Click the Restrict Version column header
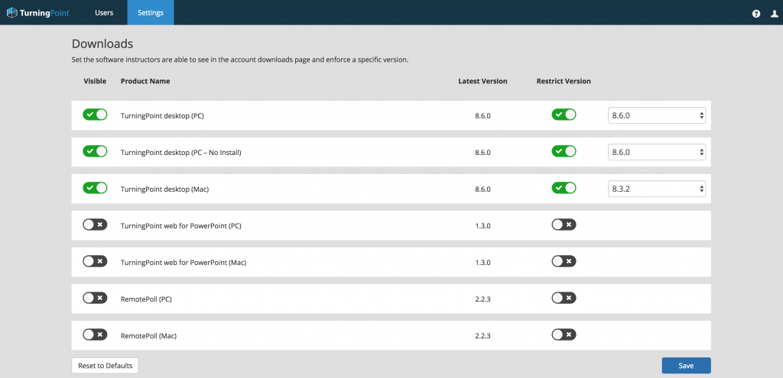 point(564,81)
